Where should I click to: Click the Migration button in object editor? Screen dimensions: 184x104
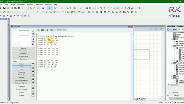pos(23,53)
